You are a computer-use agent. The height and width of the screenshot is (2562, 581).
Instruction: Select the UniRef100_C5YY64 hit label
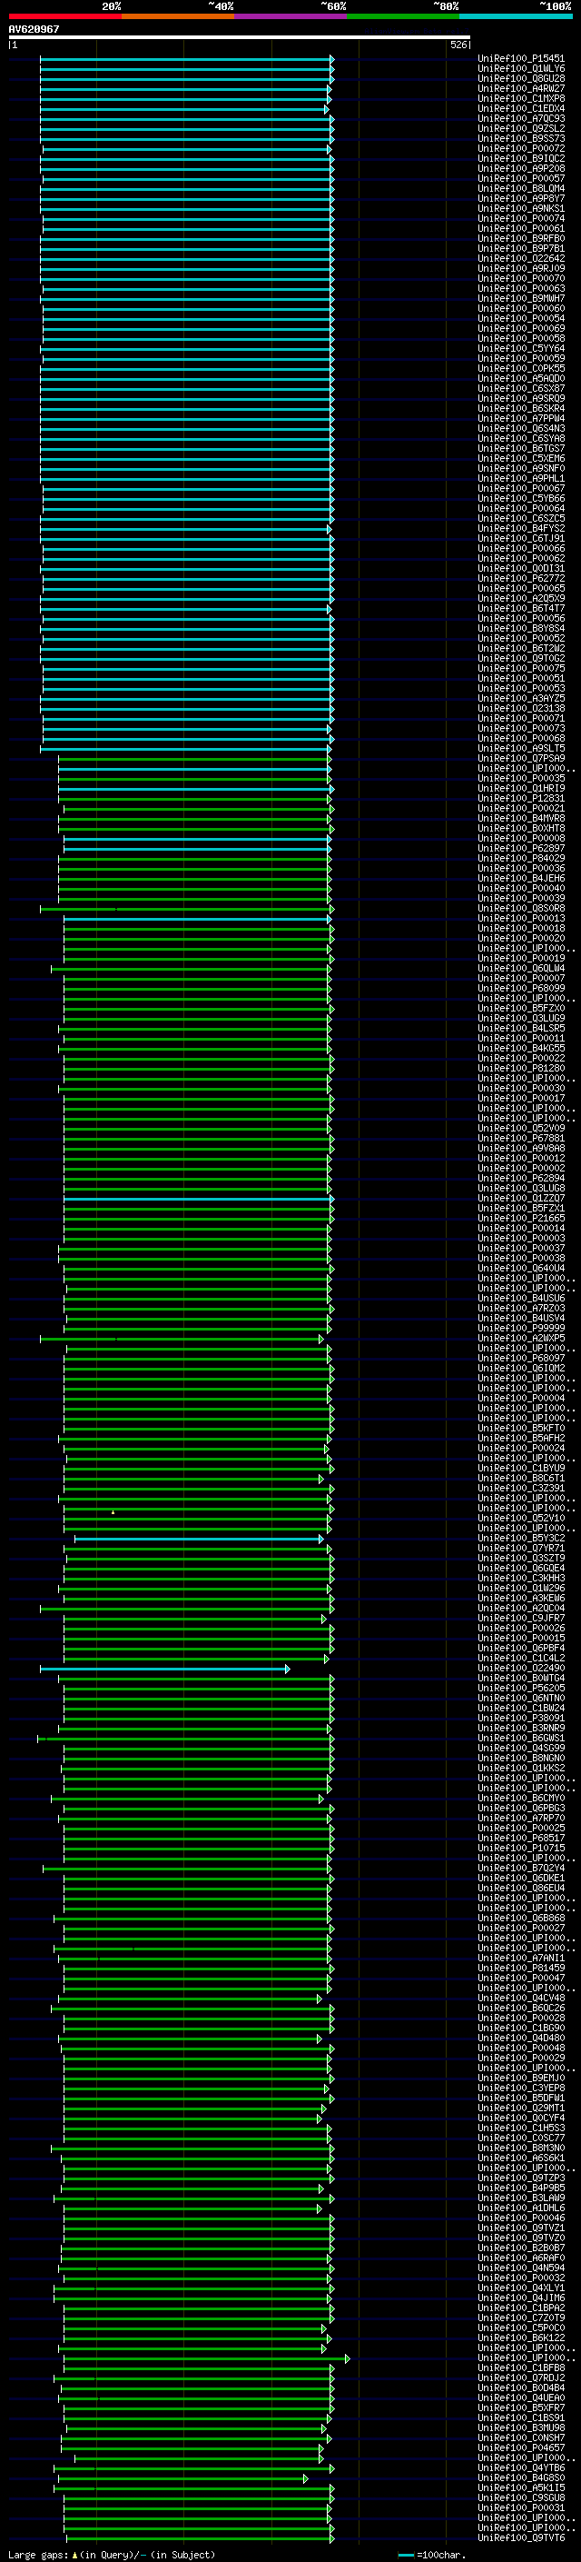(x=521, y=349)
